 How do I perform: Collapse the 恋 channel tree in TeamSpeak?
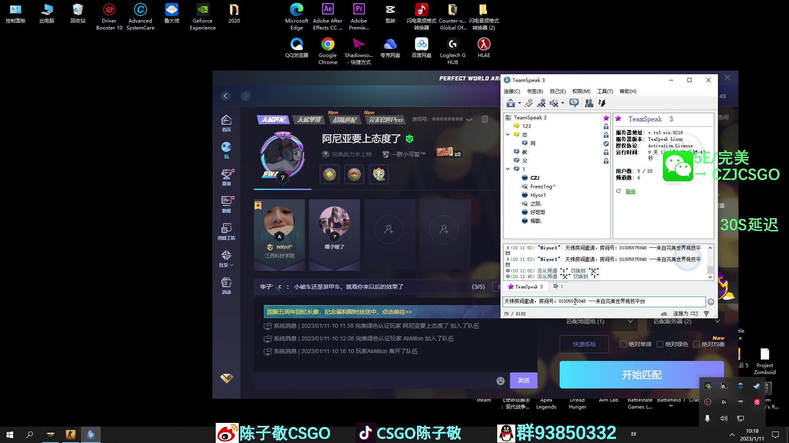click(x=508, y=134)
